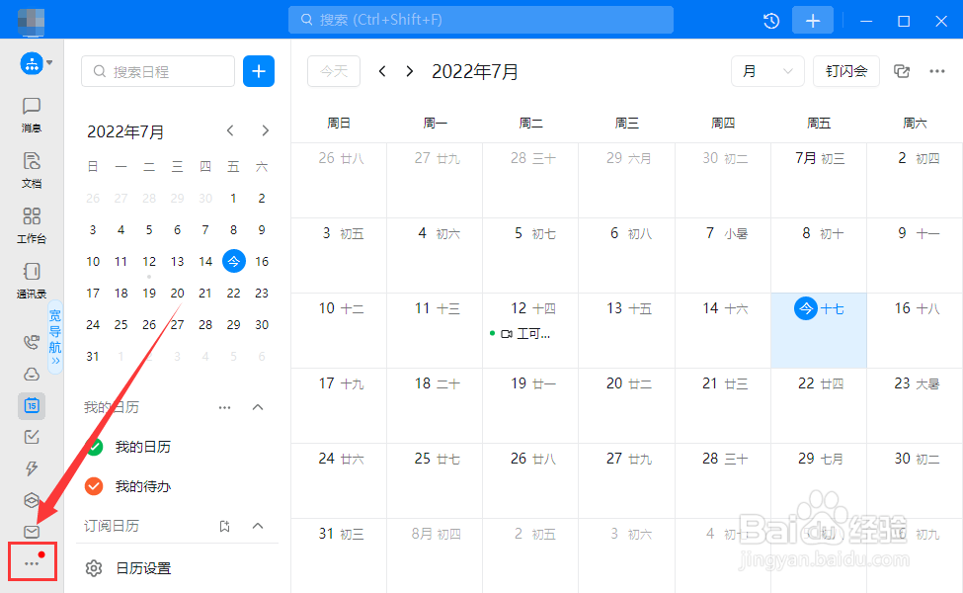Screen dimensions: 963x593
Task: Open the 文档 (Docs) sidebar icon
Action: [32, 168]
